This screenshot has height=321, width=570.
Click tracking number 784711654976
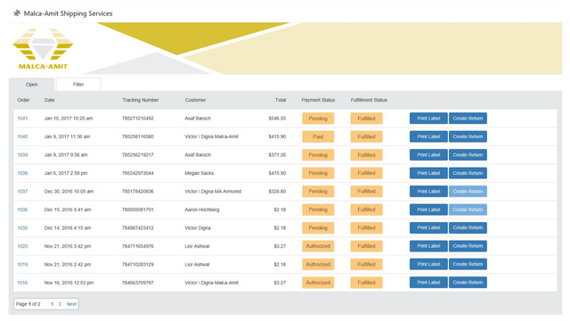coord(138,246)
